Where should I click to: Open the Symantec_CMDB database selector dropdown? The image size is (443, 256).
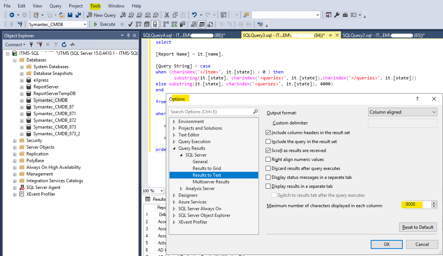click(x=85, y=24)
